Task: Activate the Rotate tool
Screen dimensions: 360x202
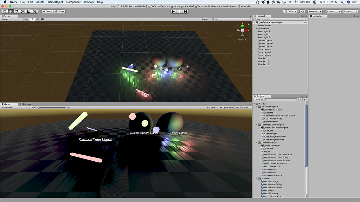Action: [x=17, y=11]
